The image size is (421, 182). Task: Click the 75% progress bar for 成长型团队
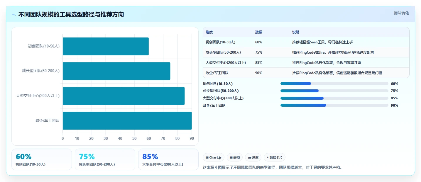(334, 91)
